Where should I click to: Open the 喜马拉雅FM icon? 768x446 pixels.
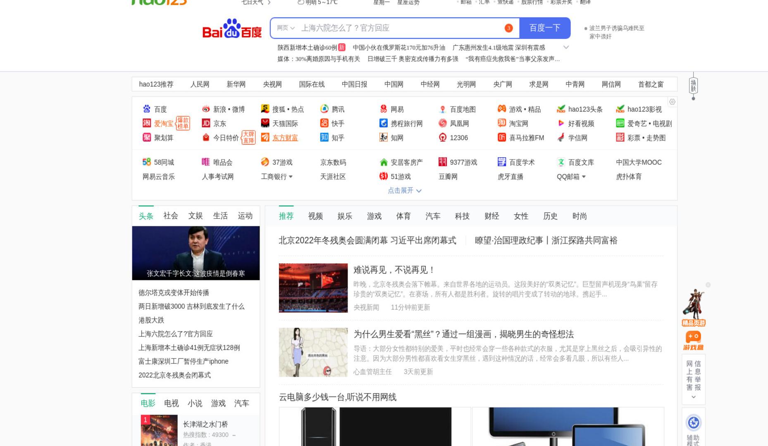pyautogui.click(x=502, y=138)
